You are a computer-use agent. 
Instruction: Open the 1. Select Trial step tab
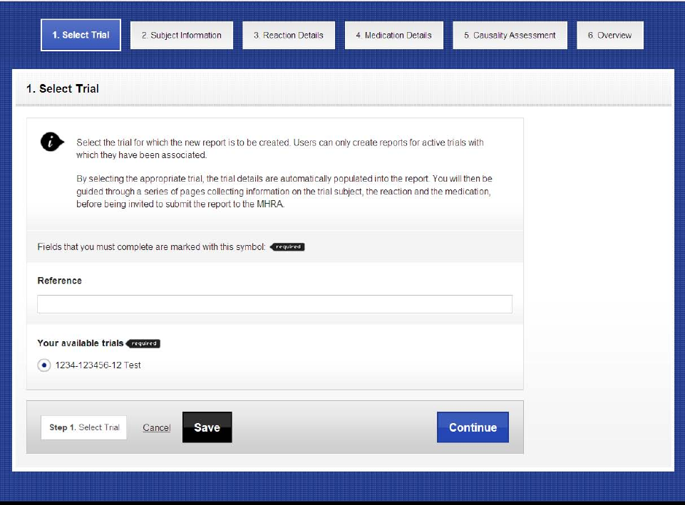point(81,35)
